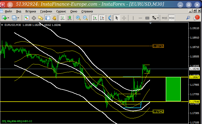This screenshot has width=202, height=124.
Task: Toggle the Terminal panel icon
Action: 48,18
